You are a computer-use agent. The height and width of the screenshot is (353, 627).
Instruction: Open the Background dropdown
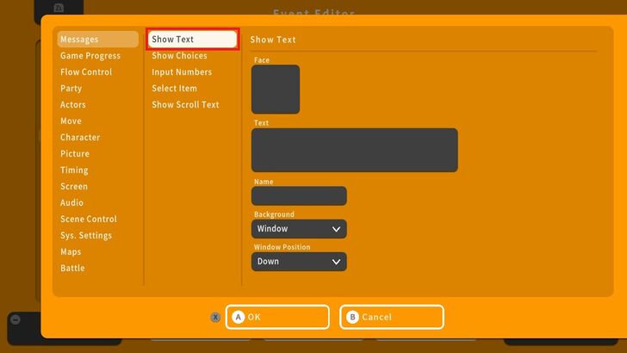(299, 229)
